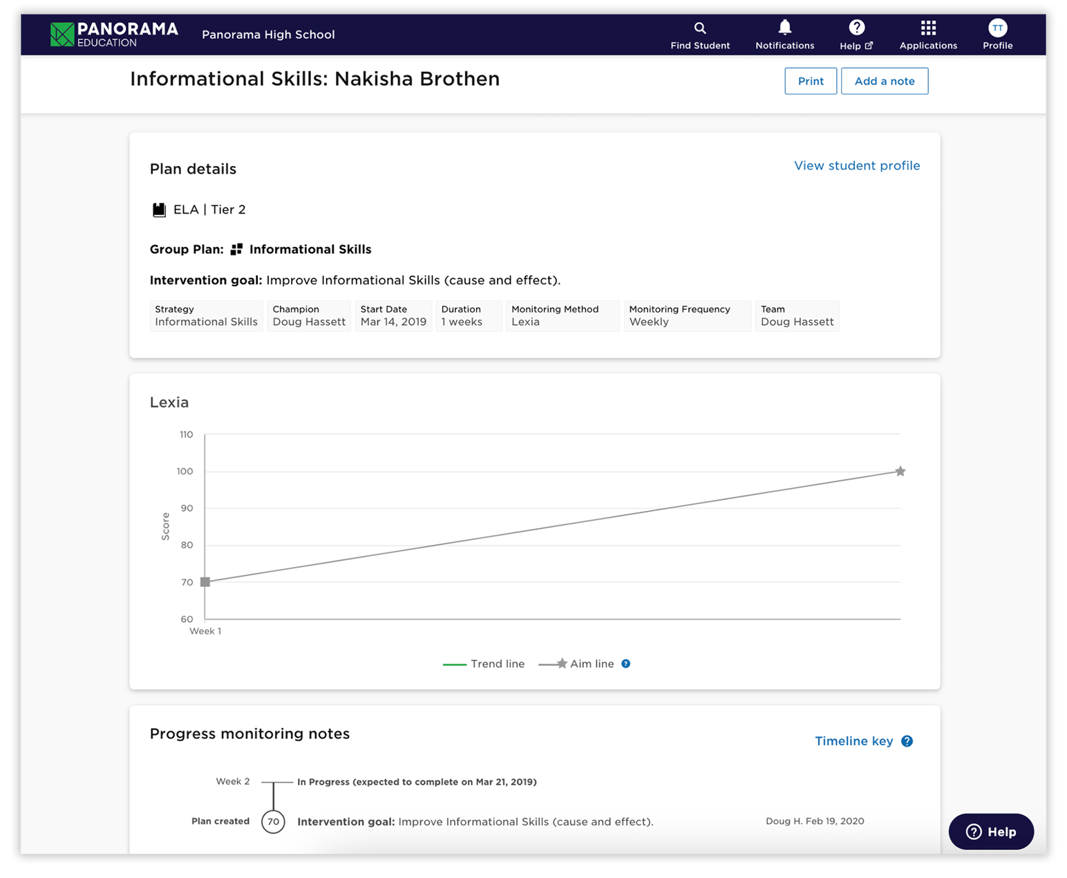Open the Timeline key link
This screenshot has height=878, width=1067.
(853, 741)
